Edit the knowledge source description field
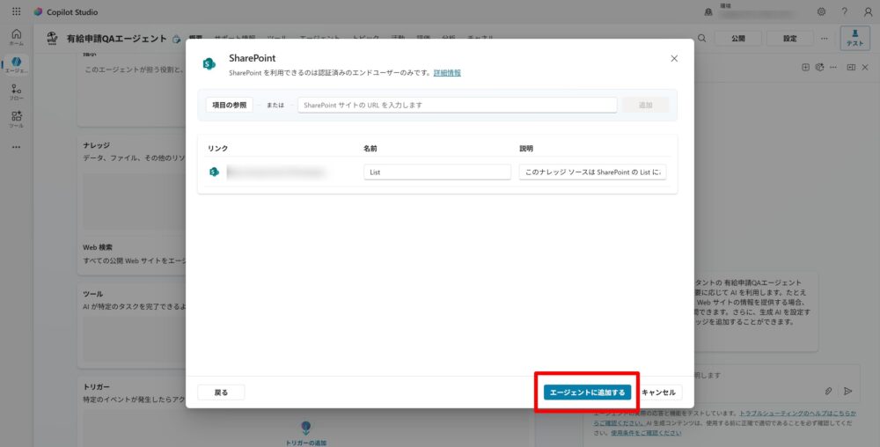Image resolution: width=880 pixels, height=447 pixels. click(x=592, y=172)
